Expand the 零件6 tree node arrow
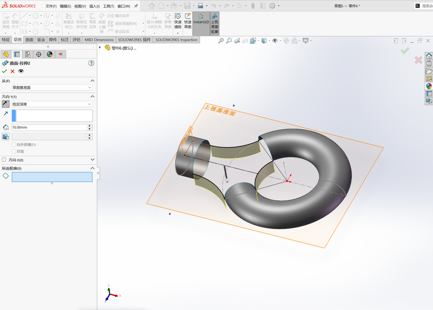The height and width of the screenshot is (310, 433). pos(100,47)
